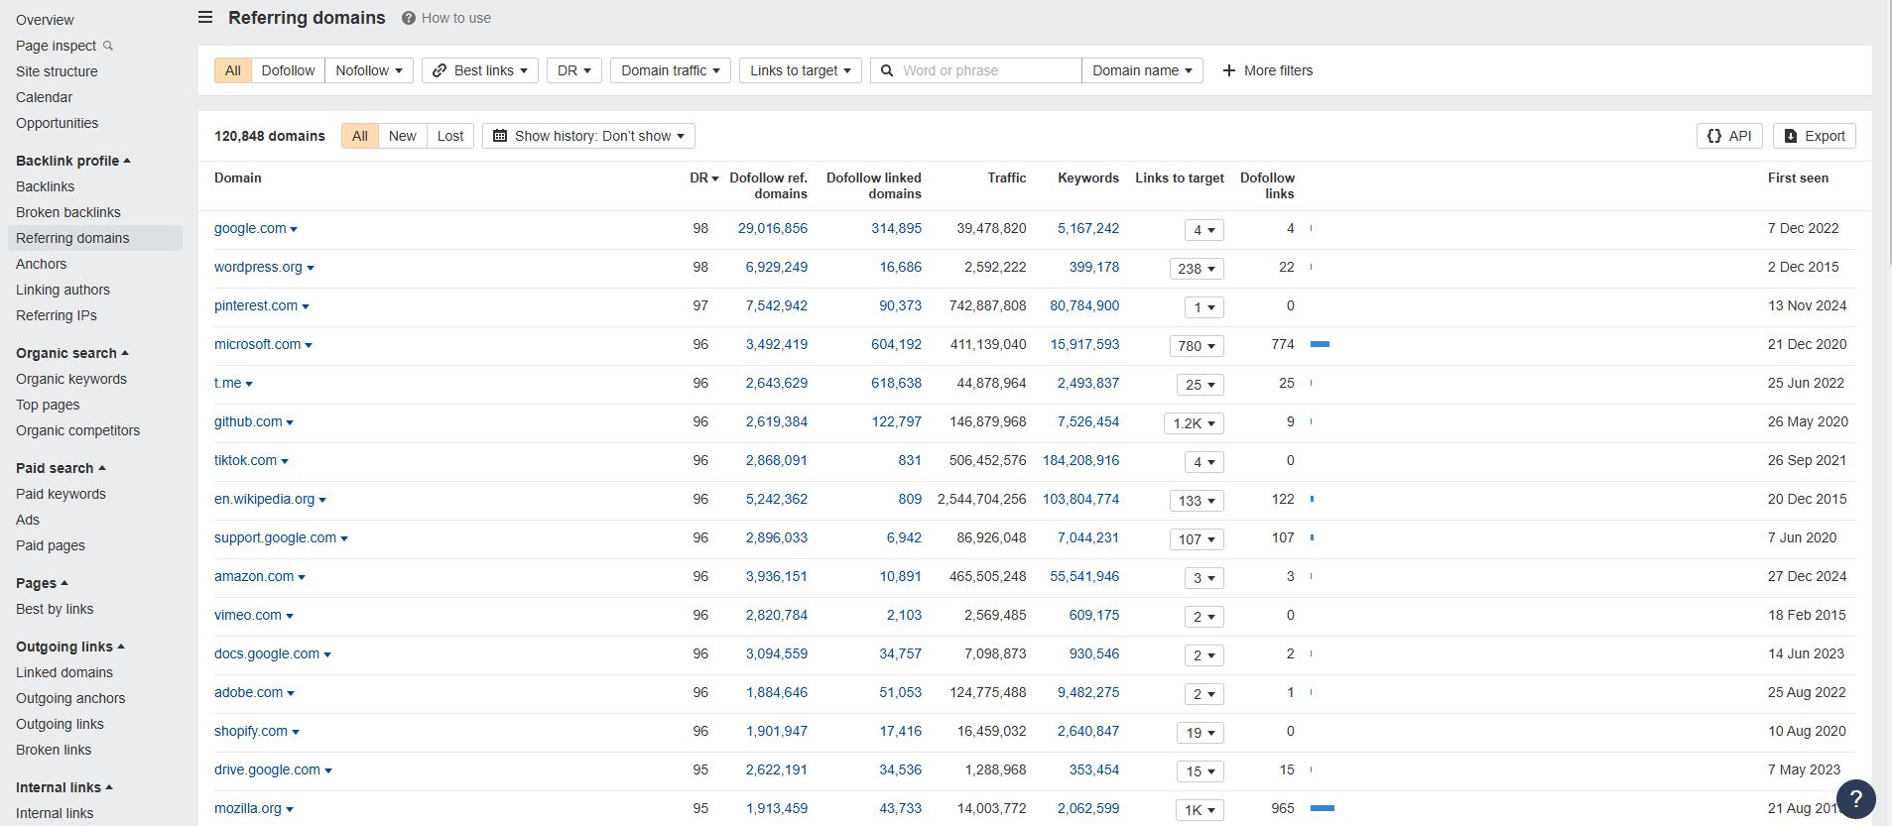Select All domains status toggle
Viewport: 1892px width, 826px height.
(x=360, y=136)
